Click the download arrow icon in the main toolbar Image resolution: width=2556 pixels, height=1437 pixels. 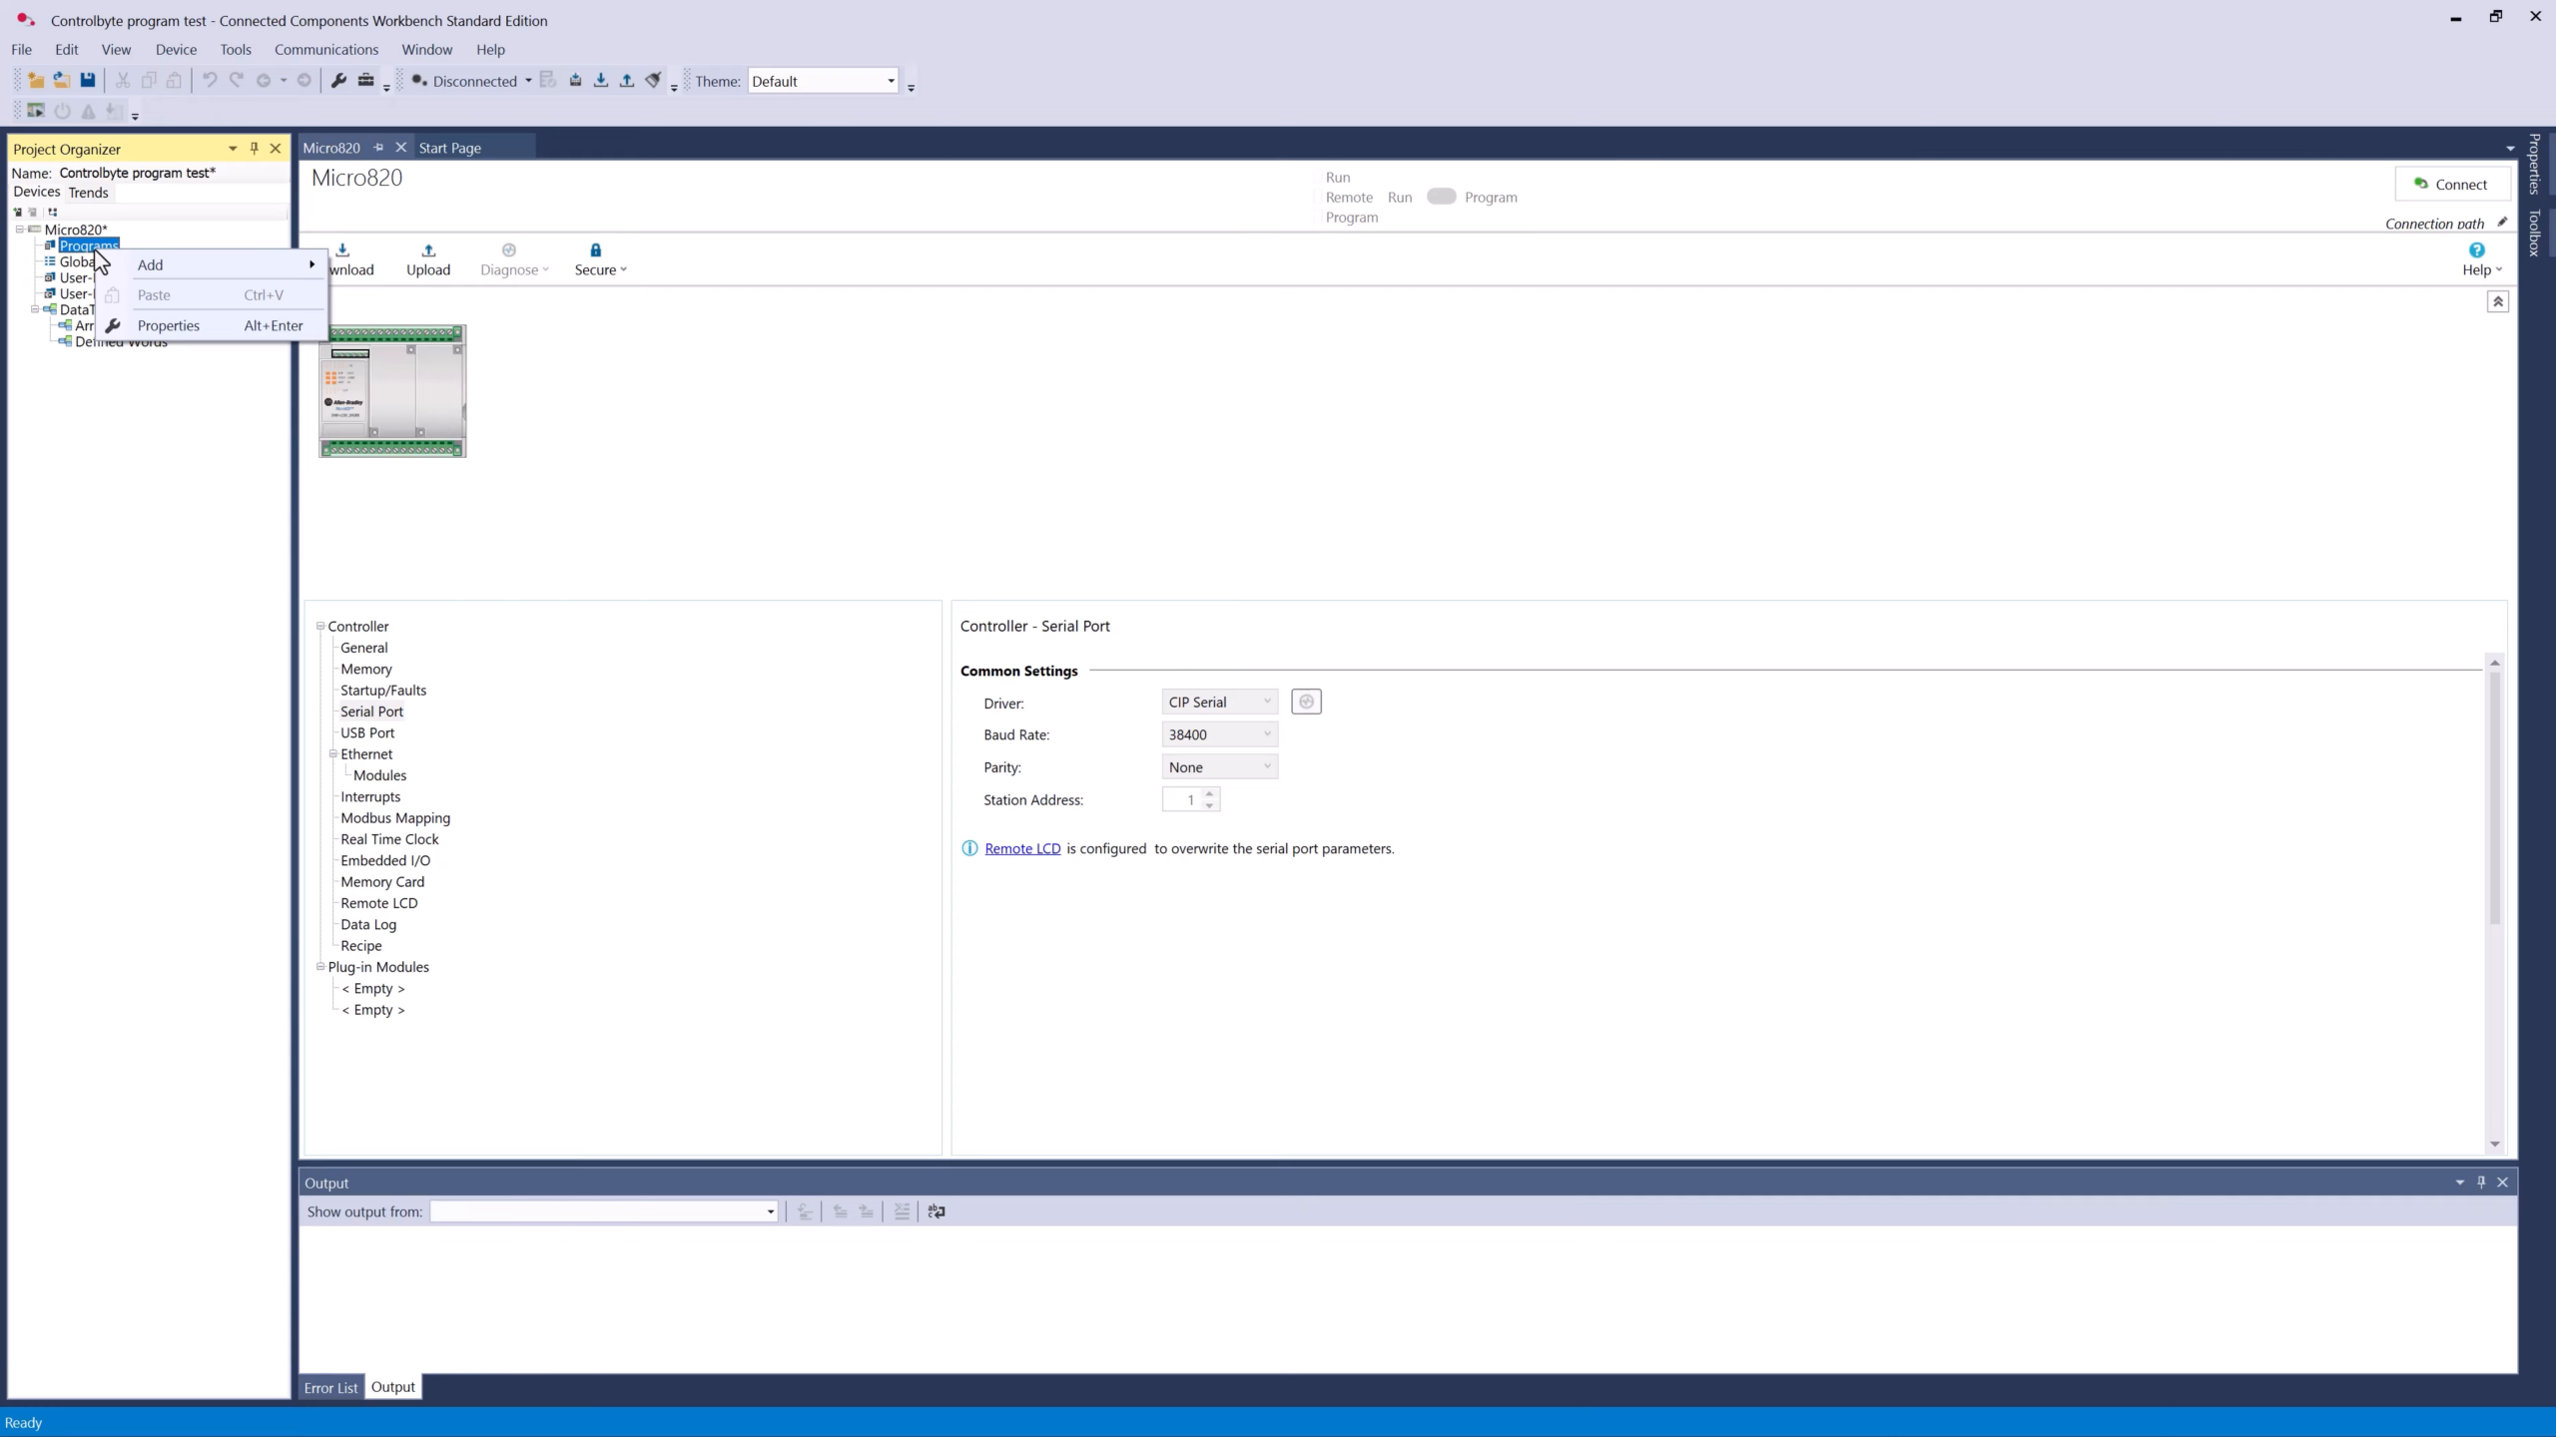(x=601, y=81)
